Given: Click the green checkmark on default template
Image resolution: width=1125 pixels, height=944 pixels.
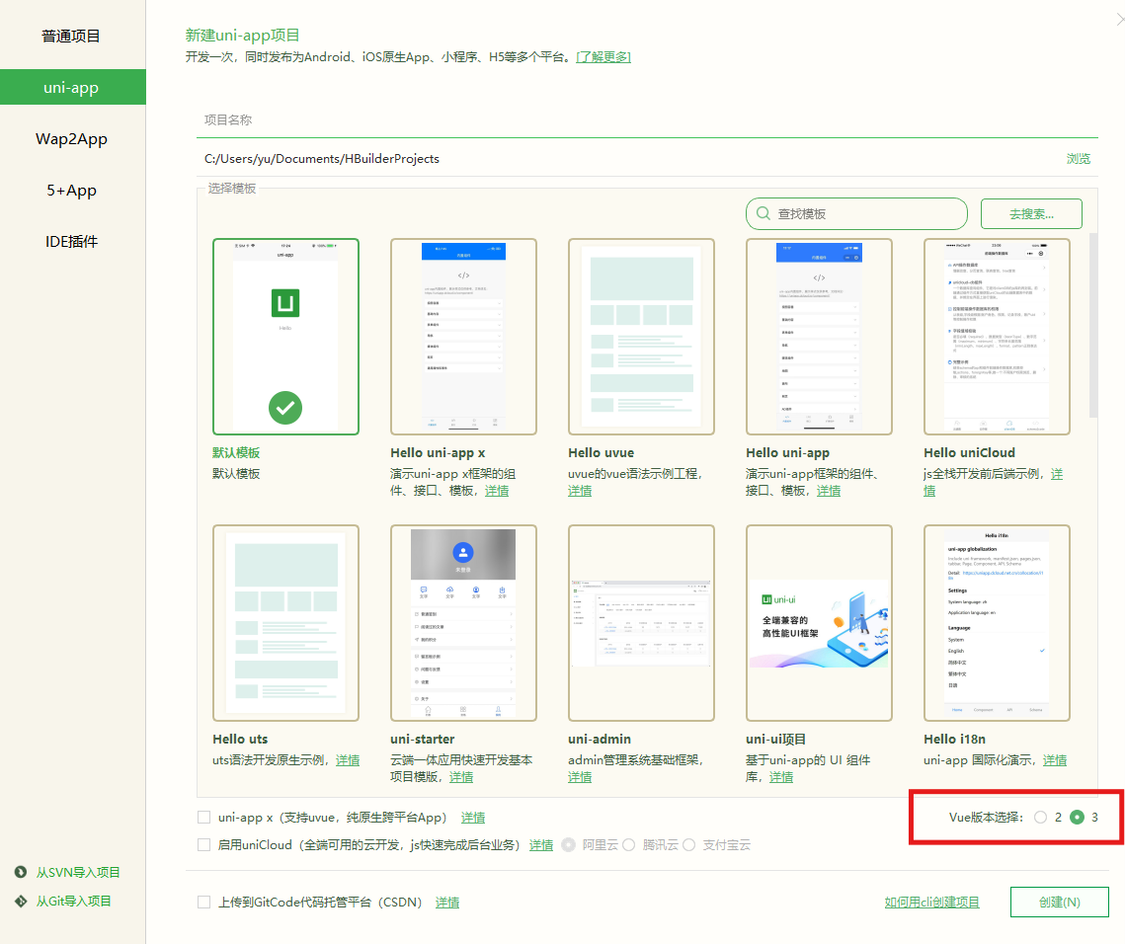Looking at the screenshot, I should coord(285,408).
